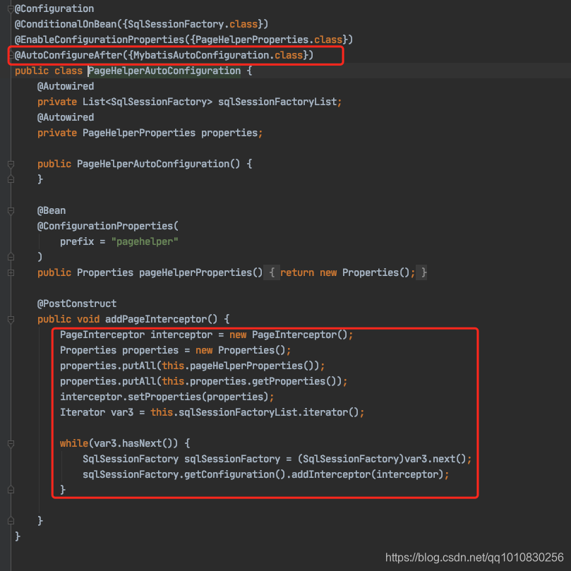
Task: Click fold-end marker at while loop closing brace
Action: [x=10, y=490]
